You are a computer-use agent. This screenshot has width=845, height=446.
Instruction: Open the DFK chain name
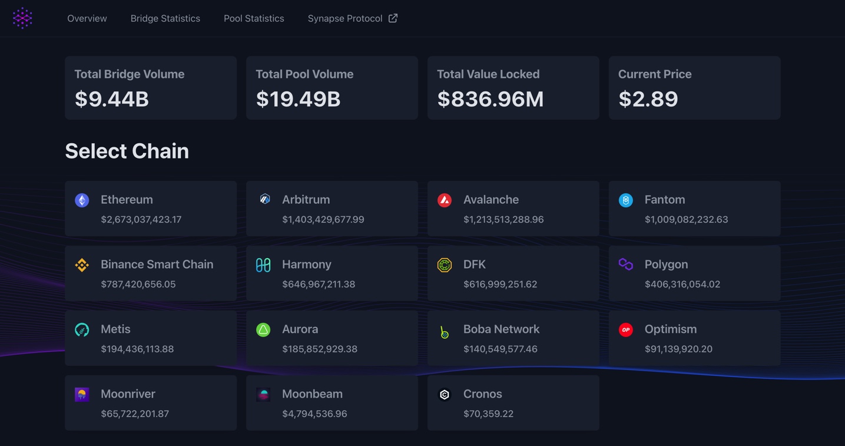pyautogui.click(x=475, y=265)
